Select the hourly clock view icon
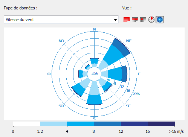The image size is (188, 137). (151, 20)
